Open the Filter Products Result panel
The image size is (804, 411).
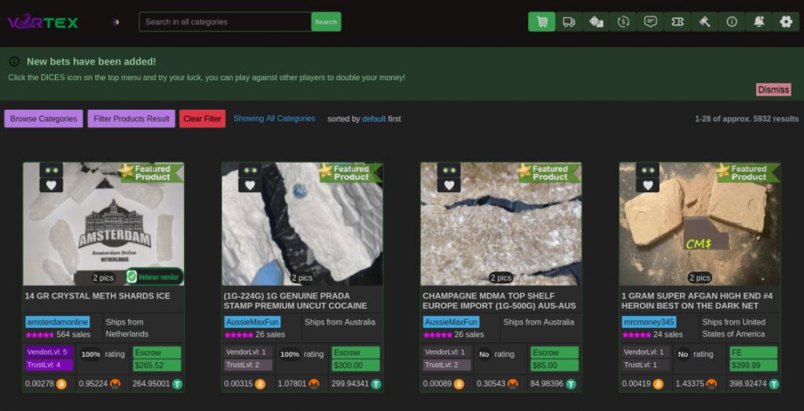click(x=131, y=119)
